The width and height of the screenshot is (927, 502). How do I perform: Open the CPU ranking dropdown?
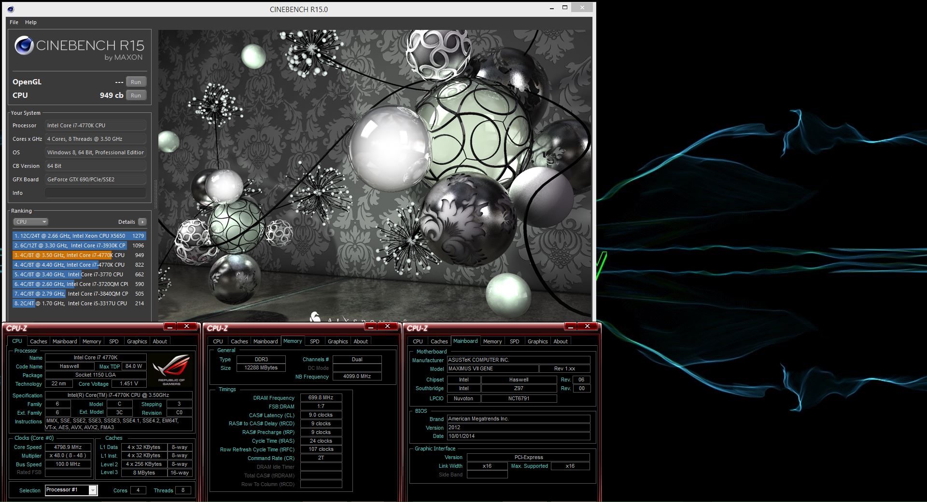(30, 222)
